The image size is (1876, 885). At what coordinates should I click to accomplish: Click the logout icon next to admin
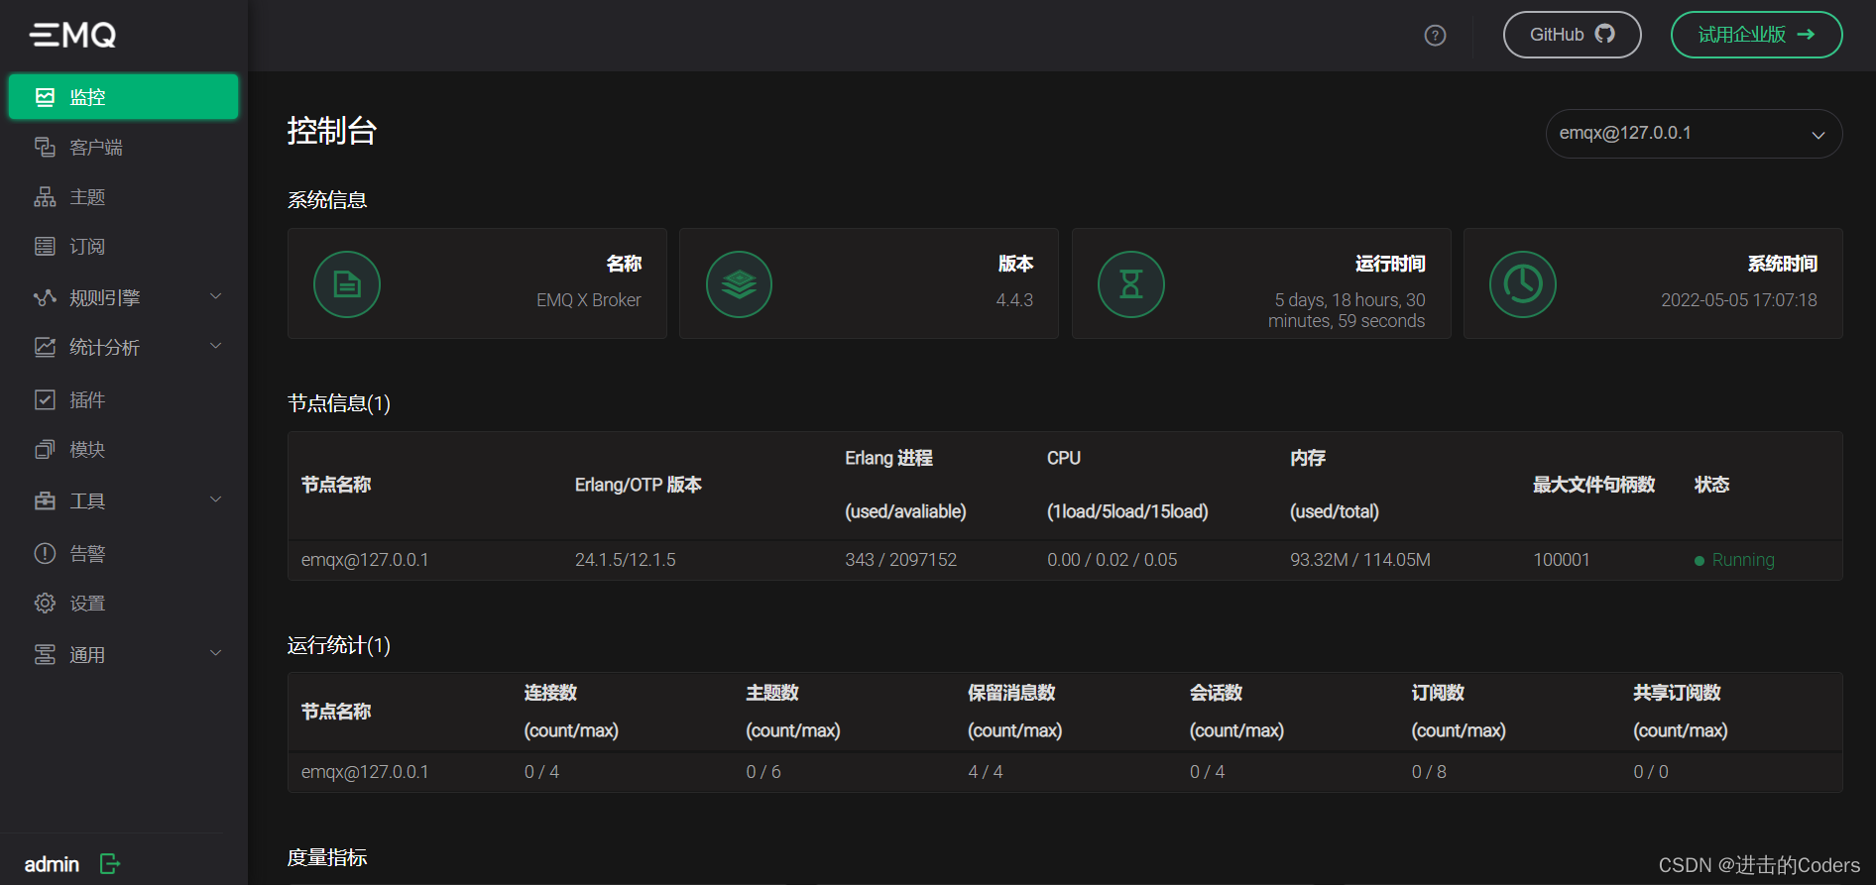click(x=110, y=864)
